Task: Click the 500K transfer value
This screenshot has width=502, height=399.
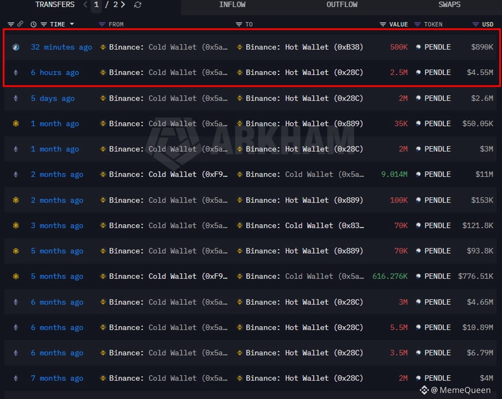Action: click(x=399, y=47)
